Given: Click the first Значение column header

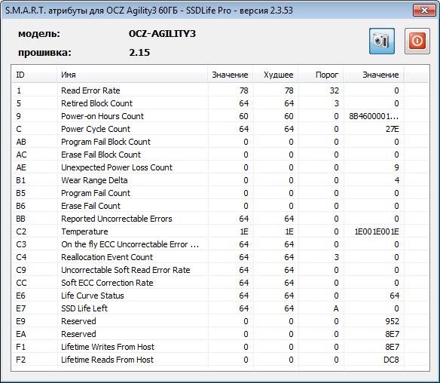Looking at the screenshot, I should coord(230,75).
